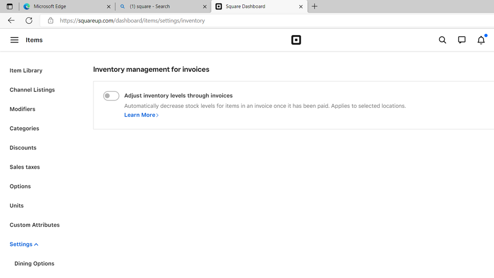The width and height of the screenshot is (494, 278).
Task: Click the browser back arrow
Action: click(11, 20)
